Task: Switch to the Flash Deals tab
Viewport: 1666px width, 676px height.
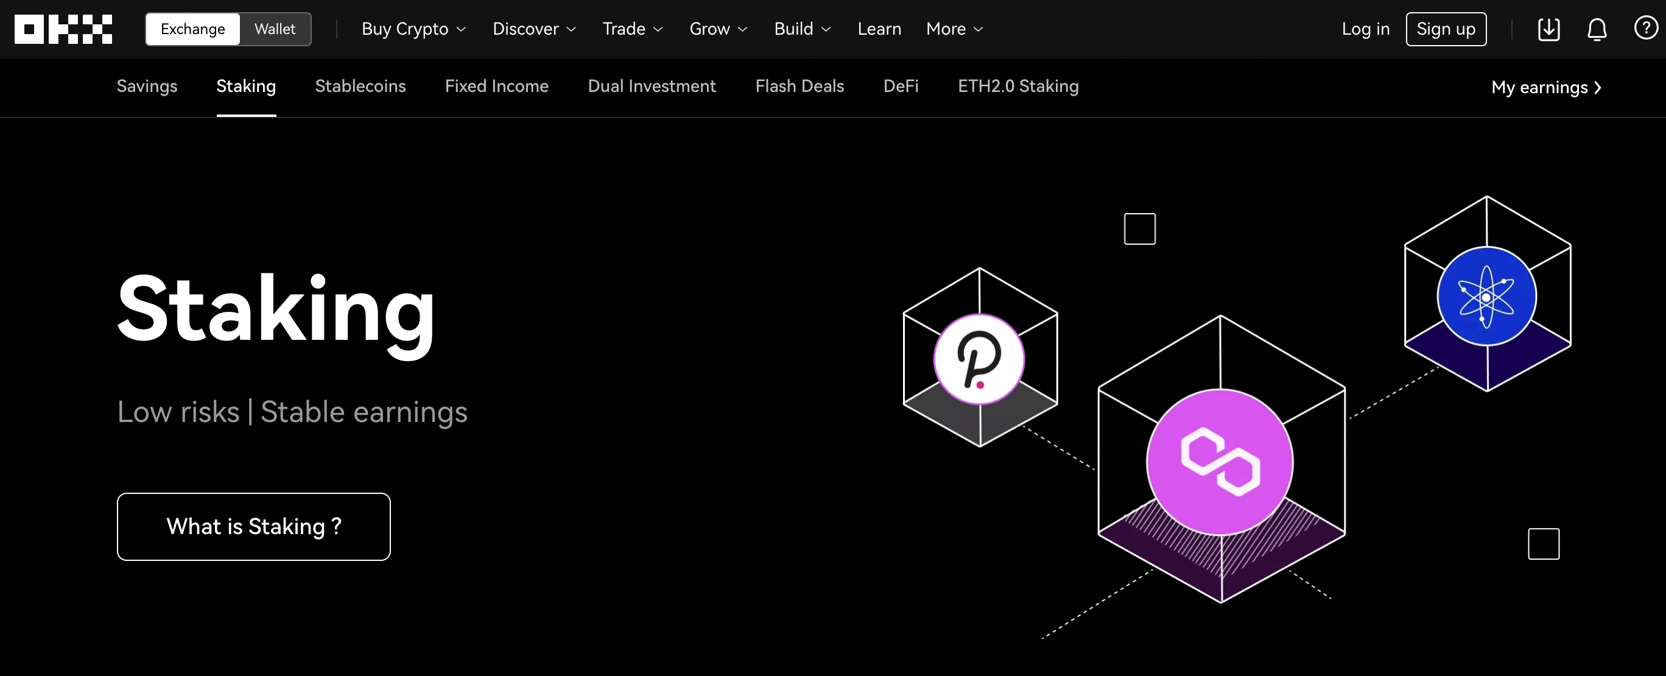Action: coord(800,86)
